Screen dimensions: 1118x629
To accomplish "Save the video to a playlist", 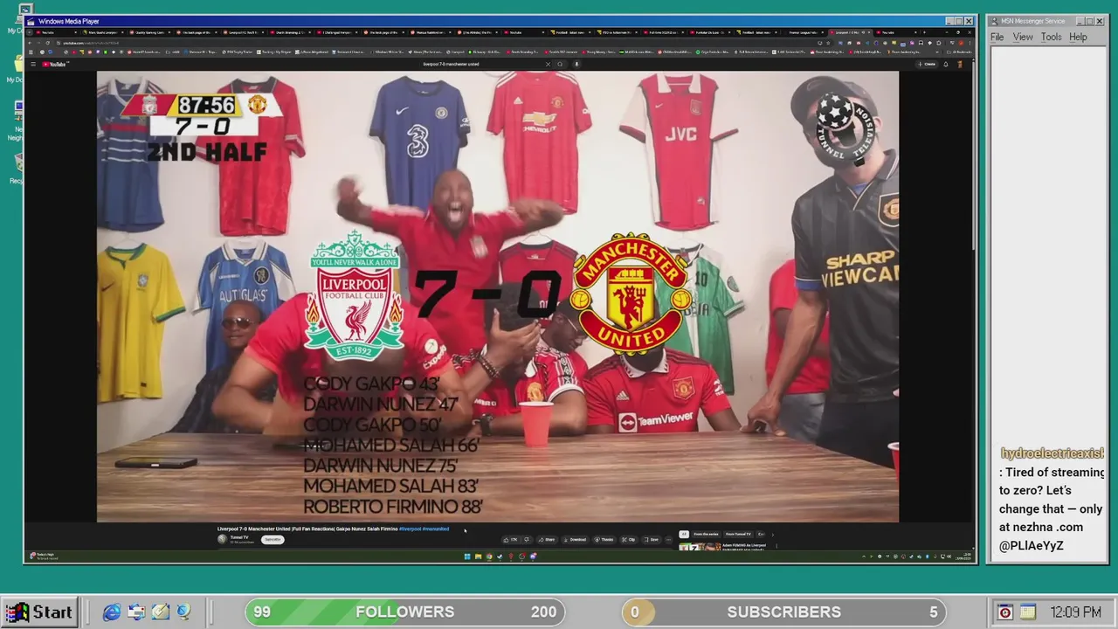I will click(651, 540).
